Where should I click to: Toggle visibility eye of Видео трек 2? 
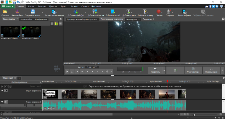click(6, 86)
